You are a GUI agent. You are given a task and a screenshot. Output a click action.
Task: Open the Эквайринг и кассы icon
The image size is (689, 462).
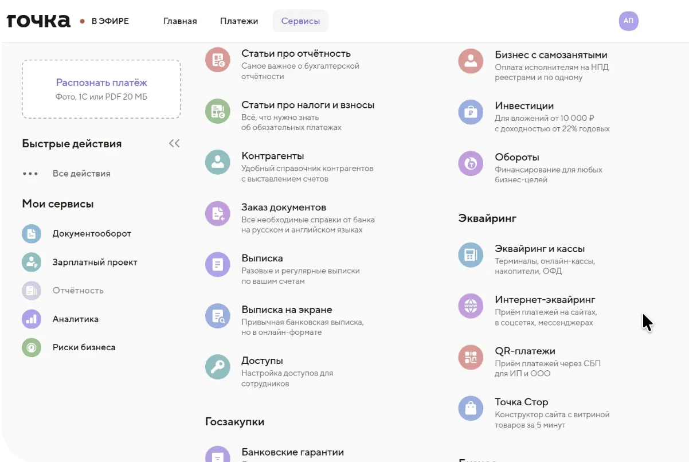point(471,255)
